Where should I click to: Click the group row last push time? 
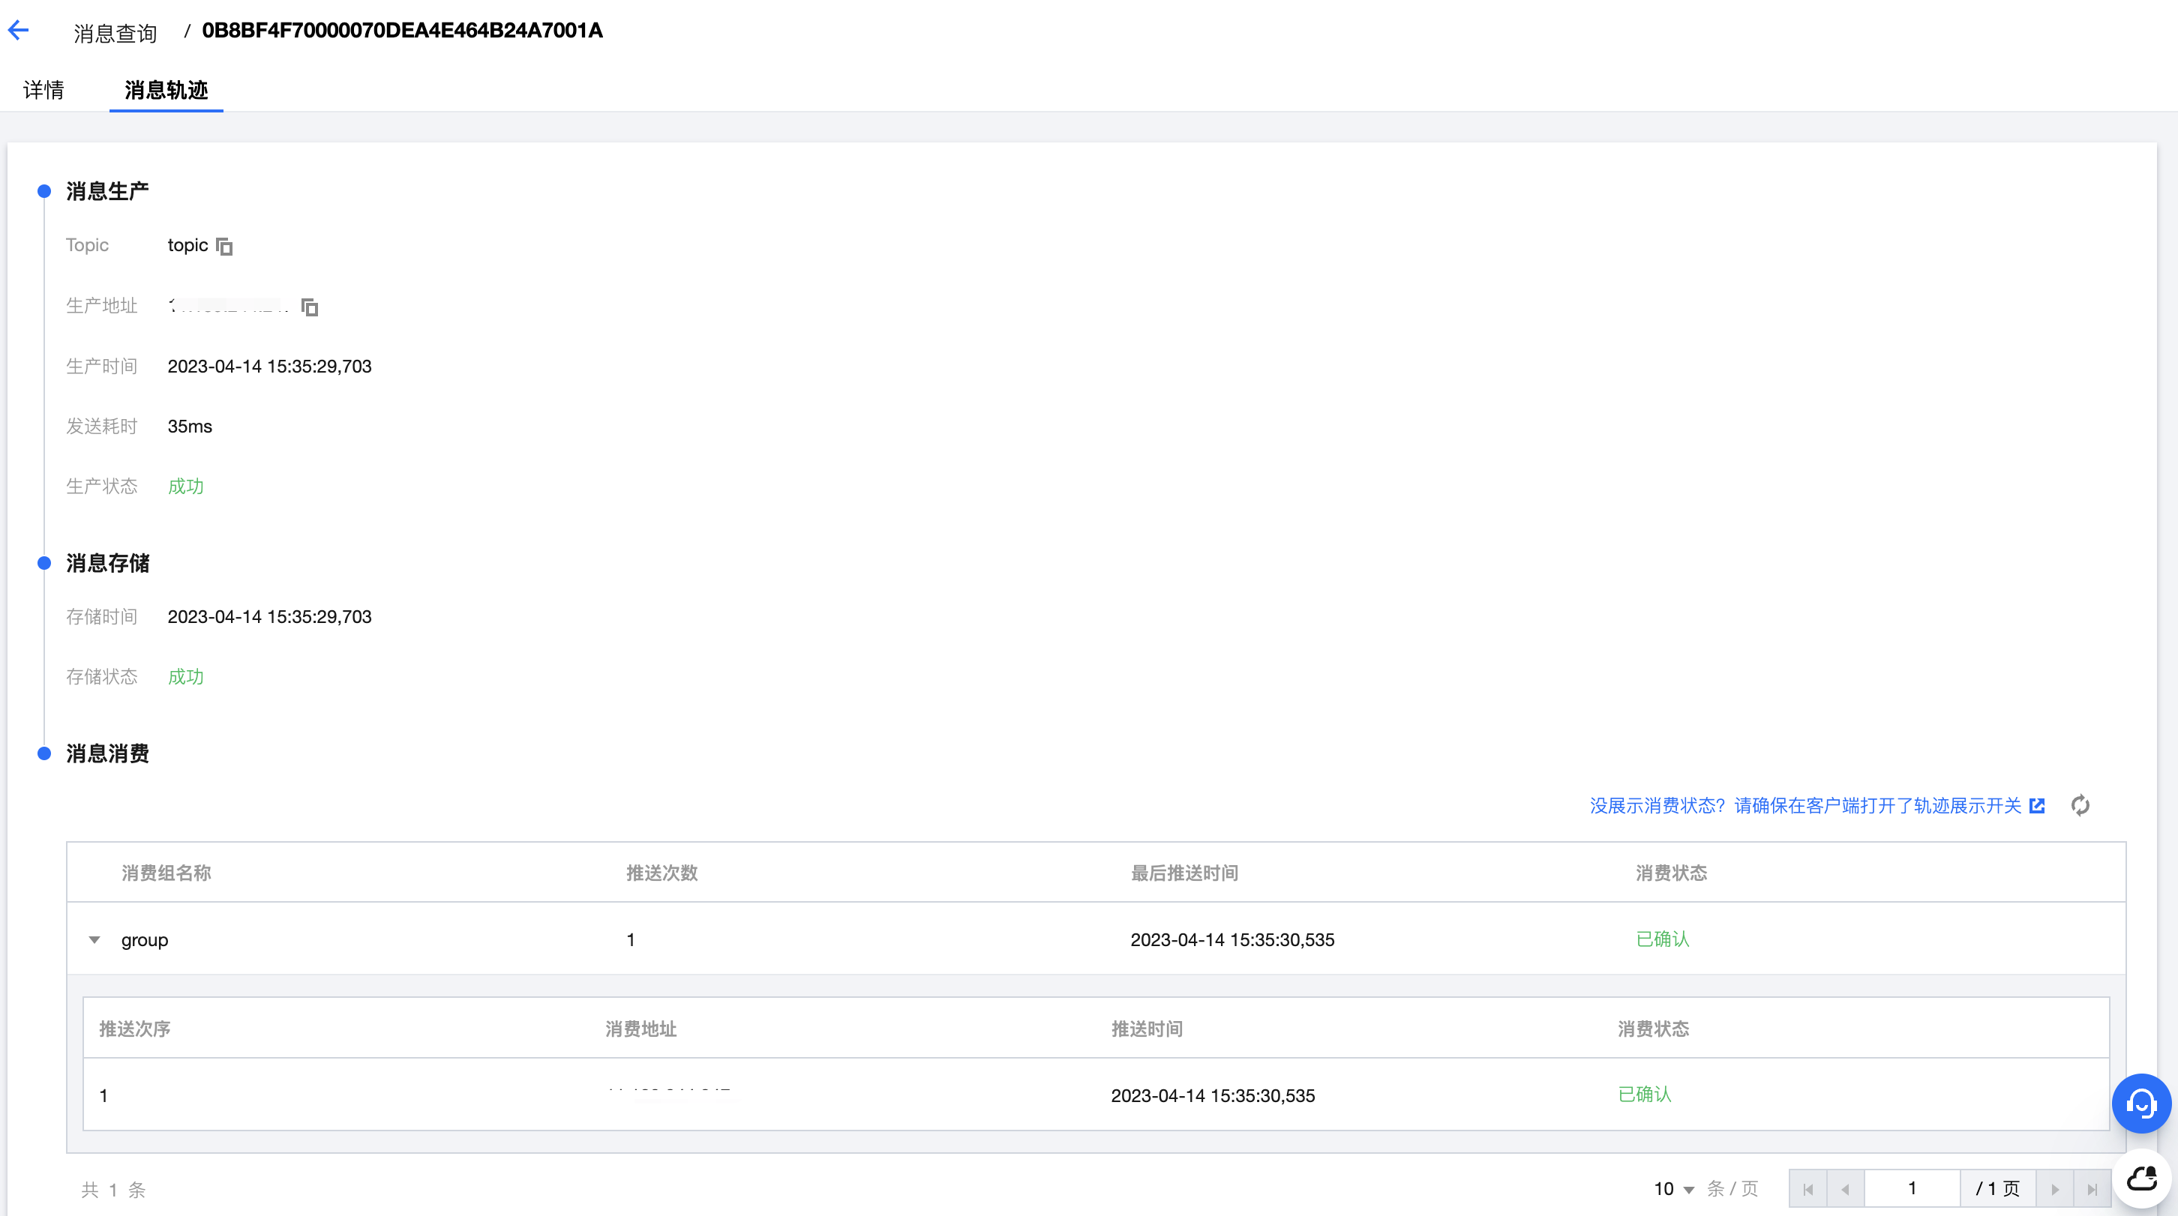(1233, 939)
